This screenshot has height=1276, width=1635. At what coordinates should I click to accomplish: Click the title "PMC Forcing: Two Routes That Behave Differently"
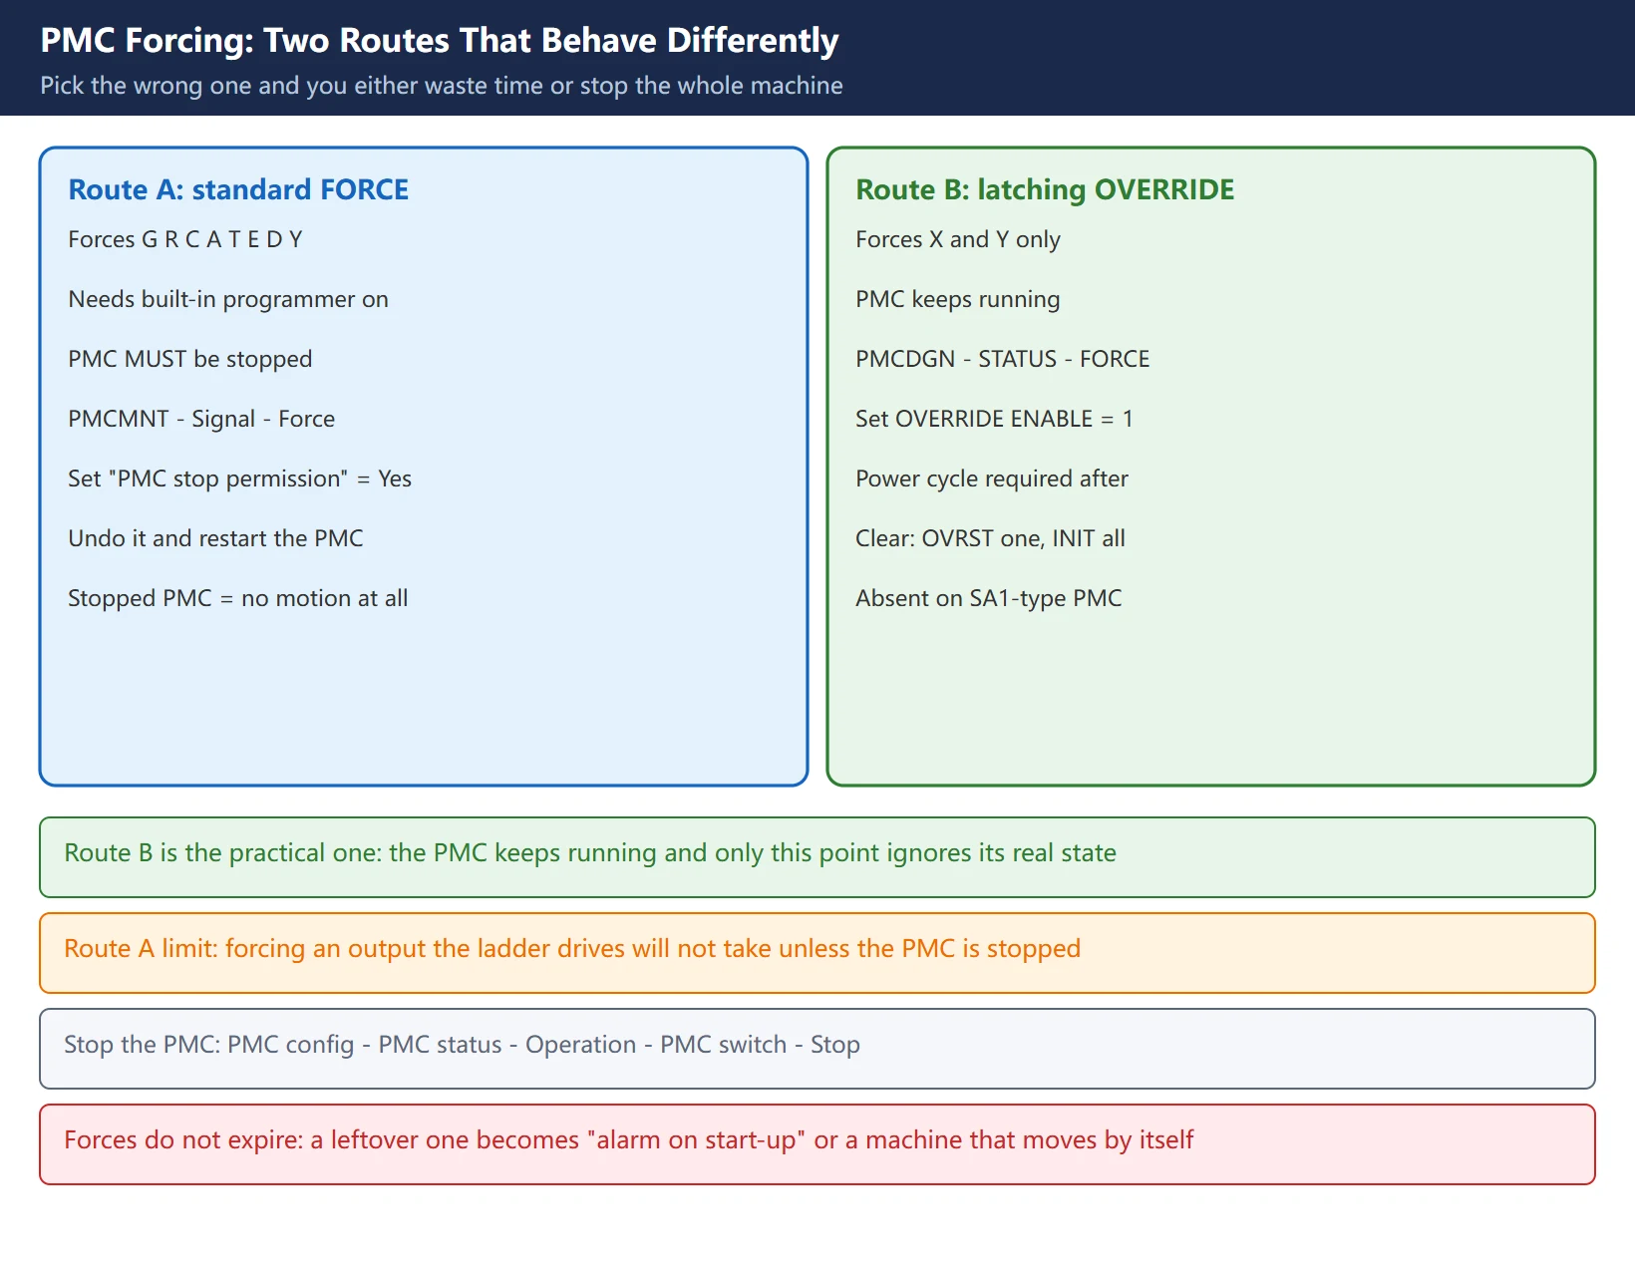pos(439,40)
